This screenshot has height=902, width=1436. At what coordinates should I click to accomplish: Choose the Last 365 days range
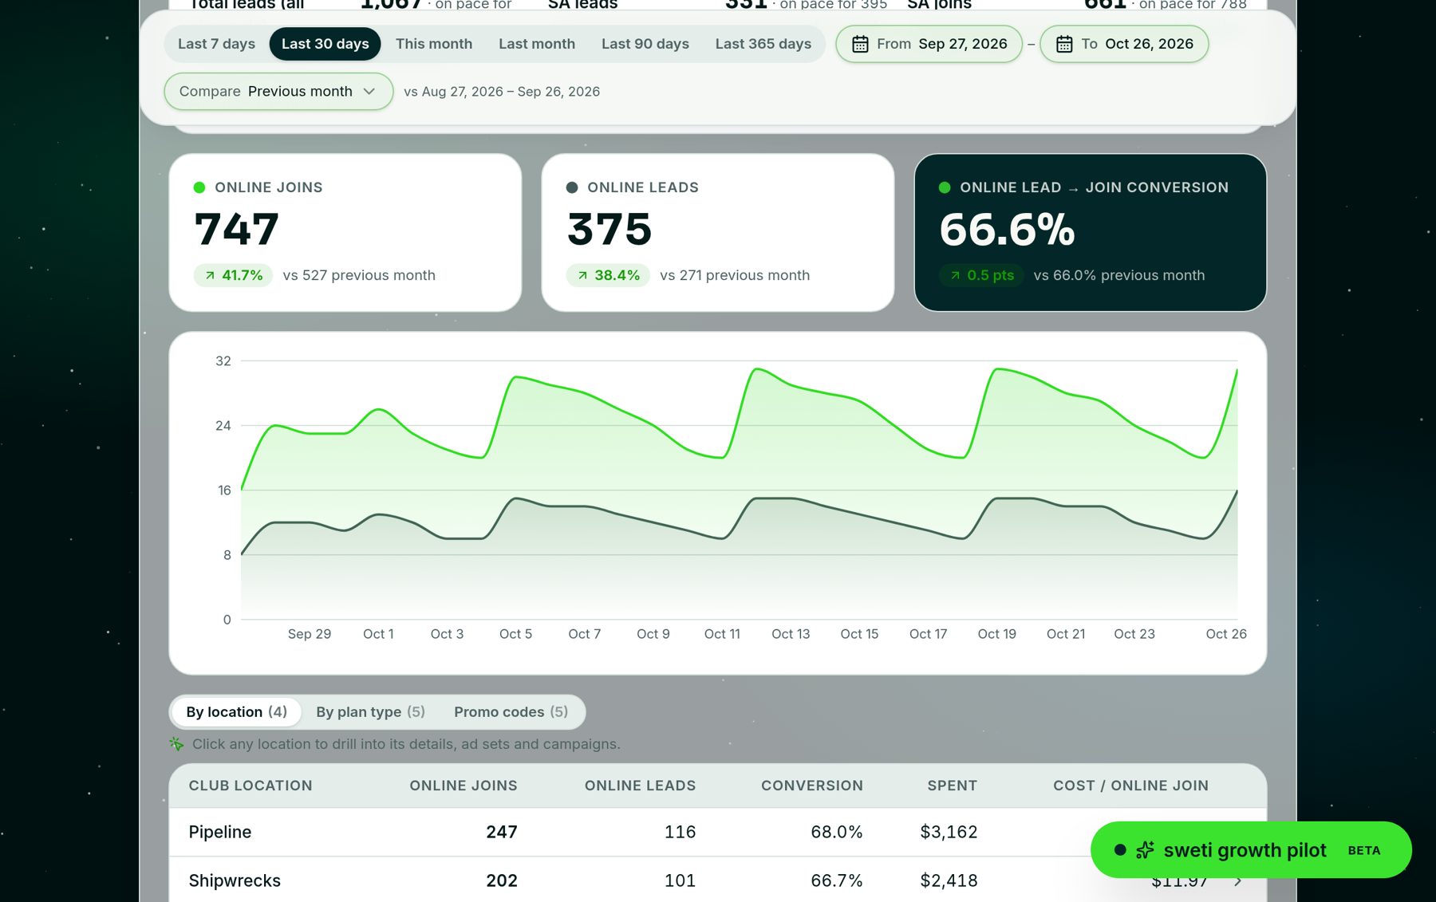pyautogui.click(x=763, y=44)
